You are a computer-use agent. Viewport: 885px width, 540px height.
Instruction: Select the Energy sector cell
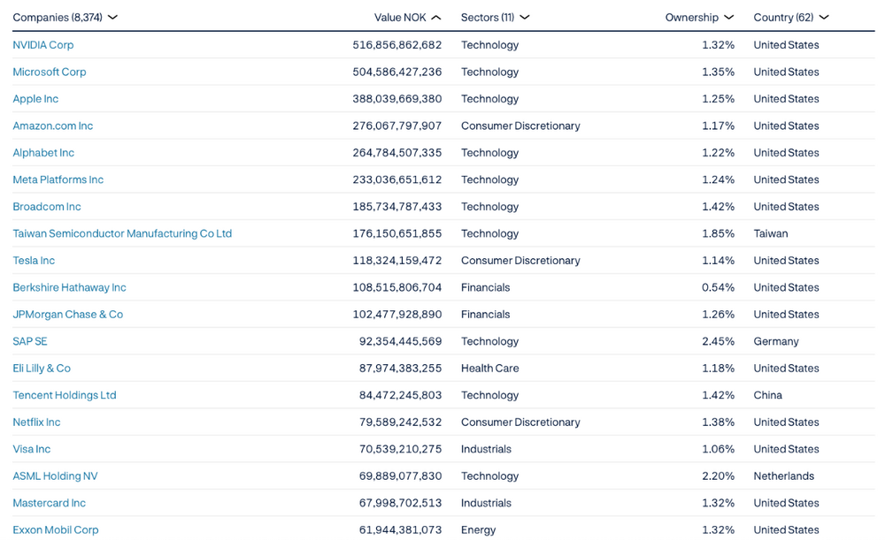(478, 530)
